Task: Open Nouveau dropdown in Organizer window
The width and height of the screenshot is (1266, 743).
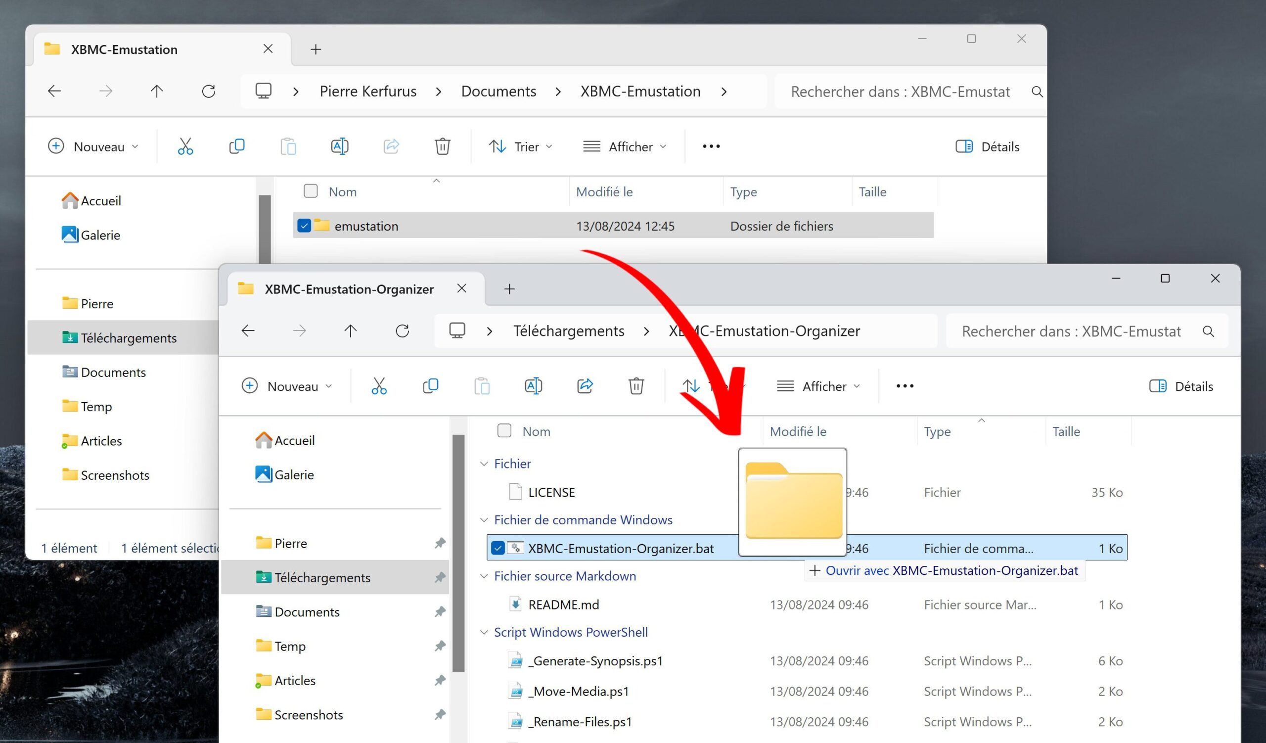Action: [287, 386]
